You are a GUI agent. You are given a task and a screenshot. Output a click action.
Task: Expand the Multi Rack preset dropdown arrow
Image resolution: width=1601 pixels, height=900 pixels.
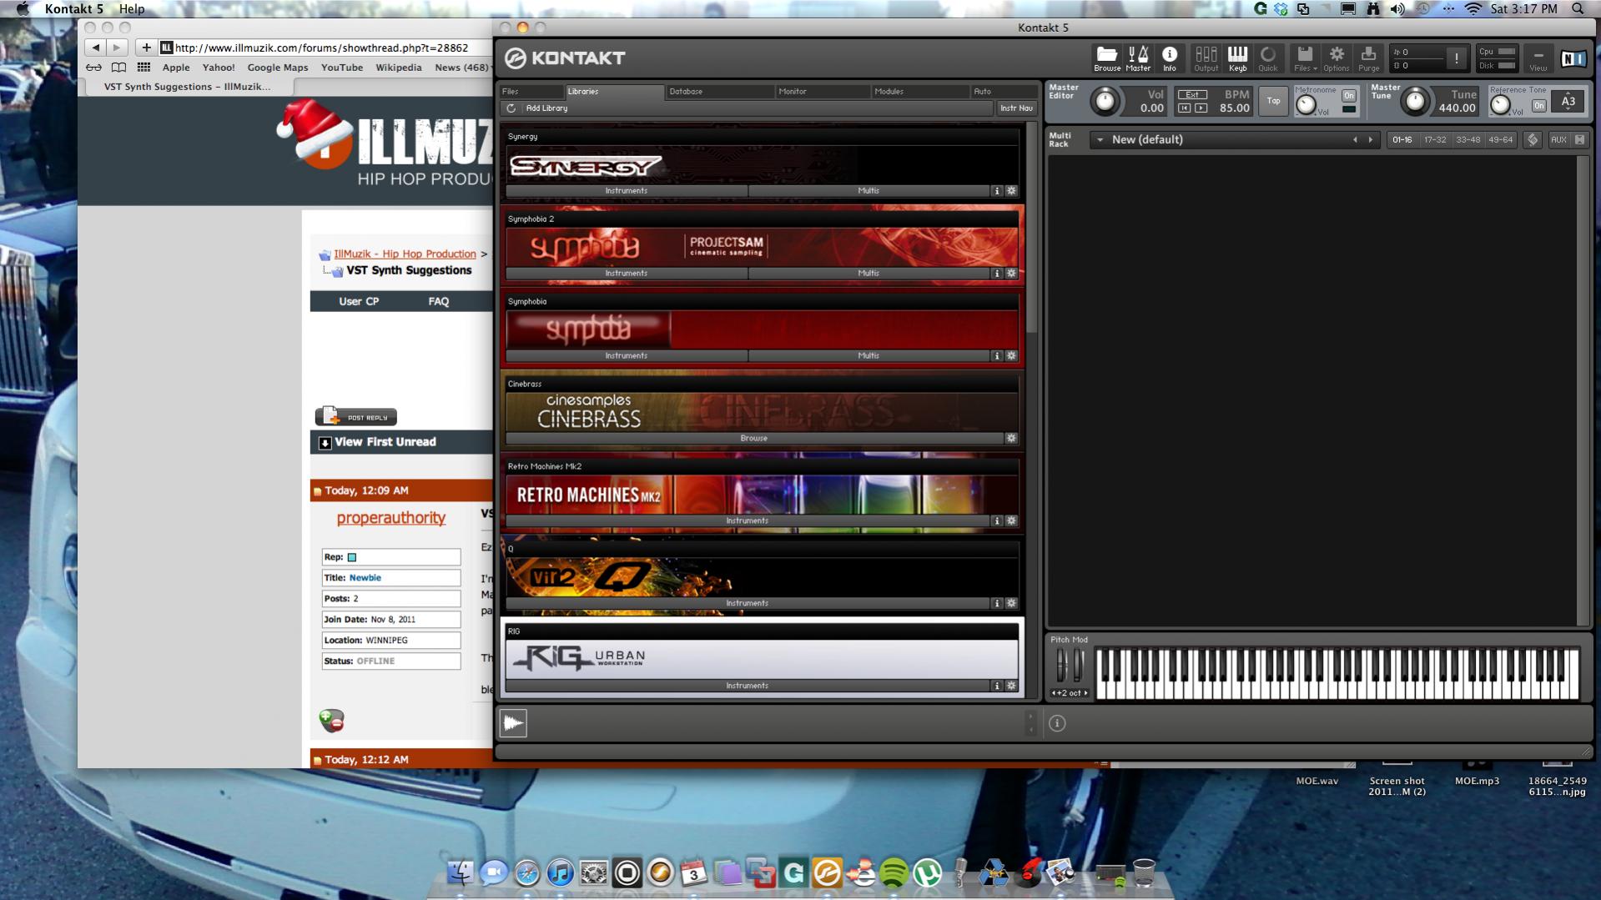[x=1100, y=140]
